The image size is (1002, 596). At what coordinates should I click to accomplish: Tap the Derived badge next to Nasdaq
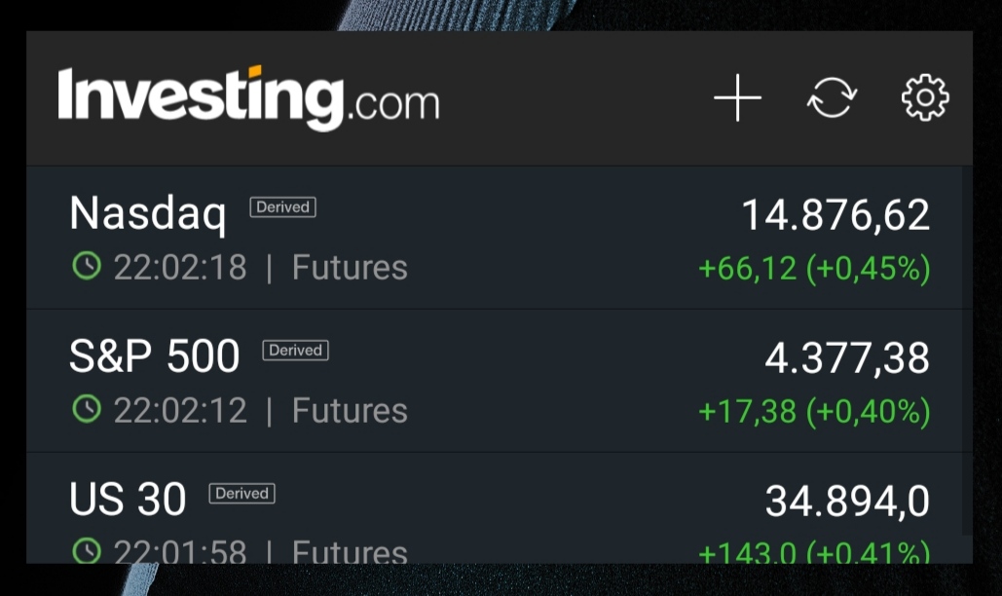click(282, 207)
